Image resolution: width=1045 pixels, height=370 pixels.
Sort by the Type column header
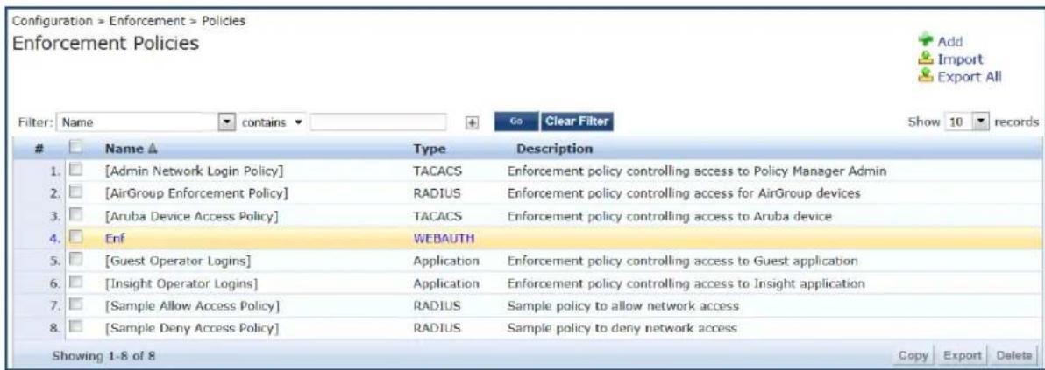tap(430, 149)
